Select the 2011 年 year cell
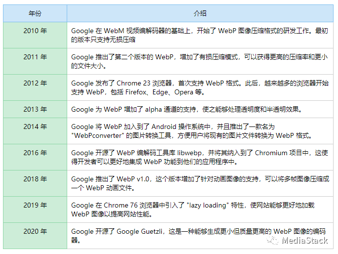 tap(35, 57)
